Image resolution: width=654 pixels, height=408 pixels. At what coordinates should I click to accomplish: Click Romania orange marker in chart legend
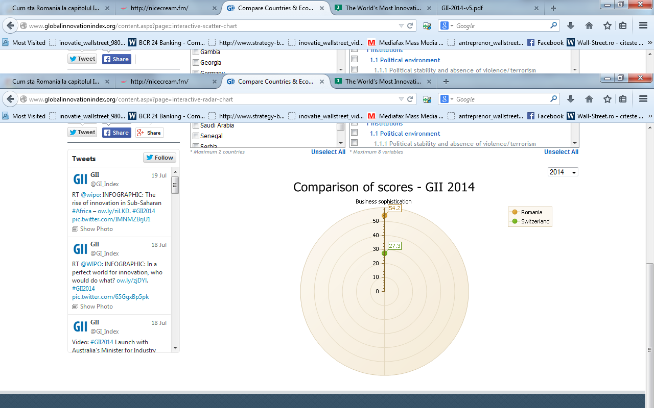click(x=515, y=212)
